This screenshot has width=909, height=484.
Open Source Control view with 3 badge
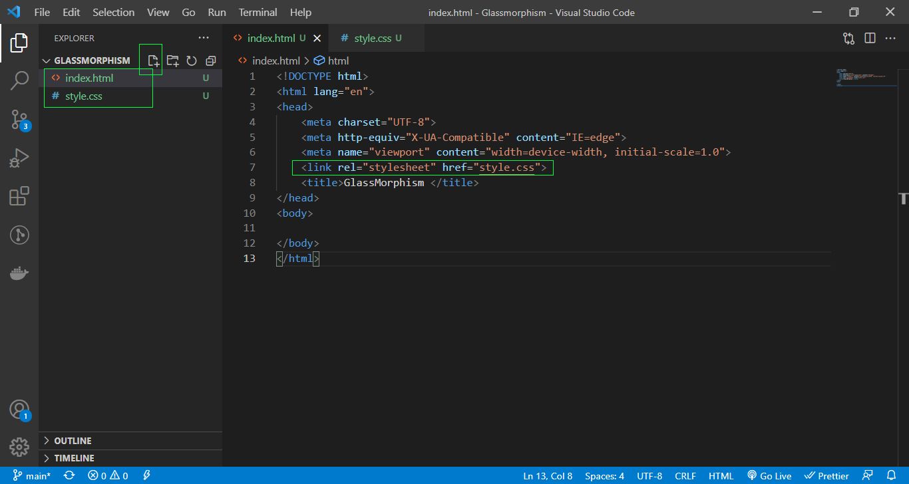(20, 120)
